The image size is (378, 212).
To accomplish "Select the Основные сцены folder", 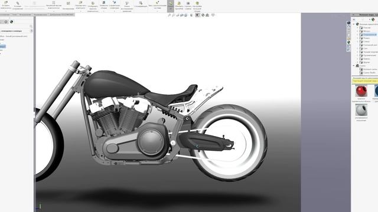I will pos(368,69).
